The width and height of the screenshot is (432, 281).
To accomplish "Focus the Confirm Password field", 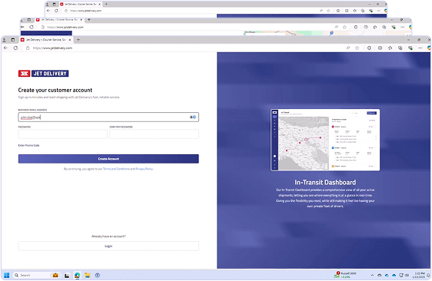I will coord(154,134).
